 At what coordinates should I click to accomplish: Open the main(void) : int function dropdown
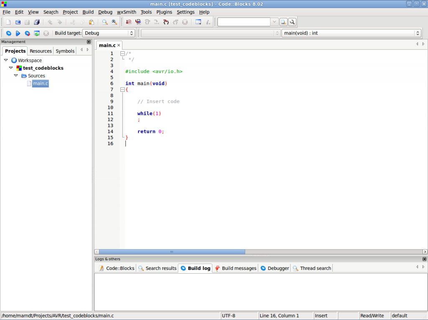pyautogui.click(x=351, y=33)
